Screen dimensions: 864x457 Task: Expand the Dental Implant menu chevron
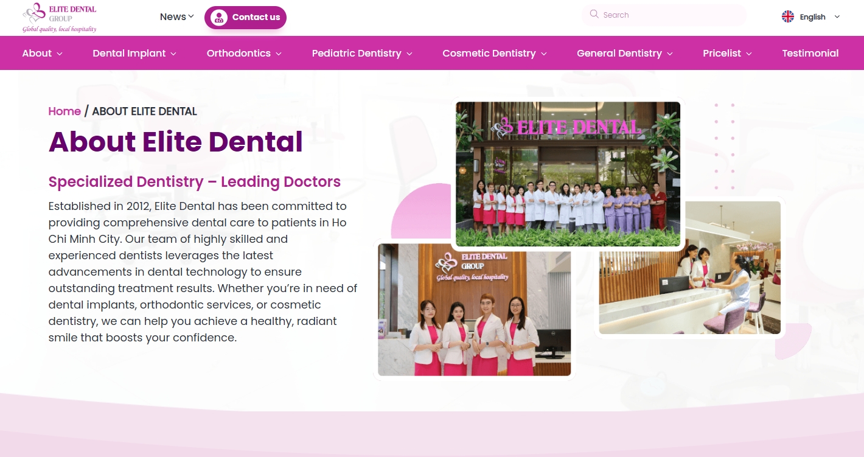pyautogui.click(x=173, y=54)
